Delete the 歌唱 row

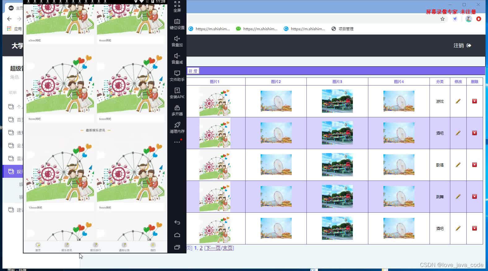coord(474,165)
